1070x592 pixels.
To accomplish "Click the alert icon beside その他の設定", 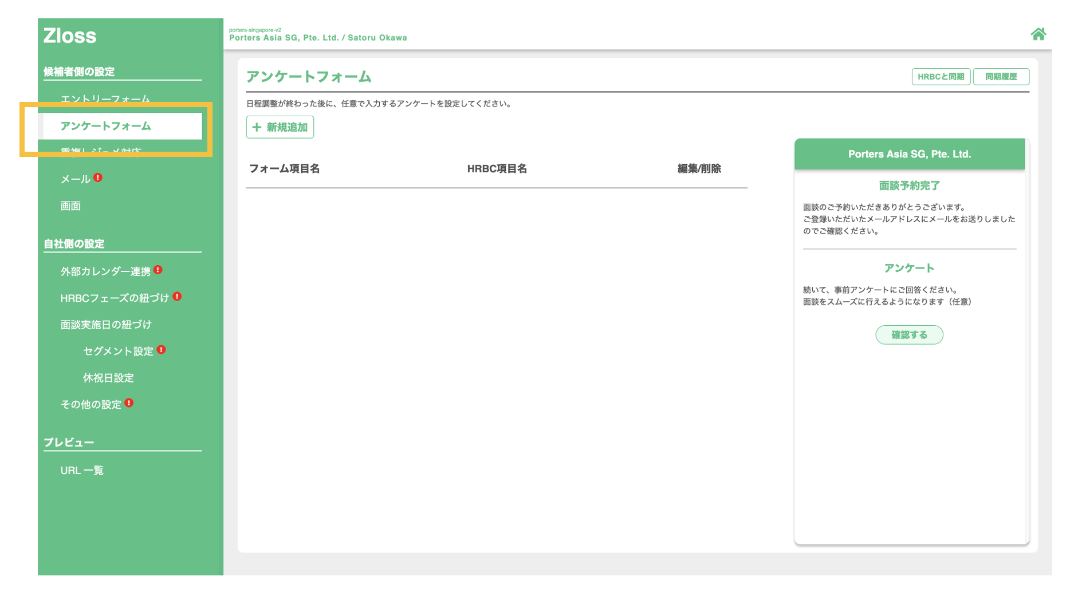I will pyautogui.click(x=129, y=403).
